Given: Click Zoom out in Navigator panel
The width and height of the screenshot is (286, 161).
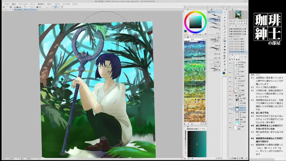Looking at the screenshot, I should click(237, 21).
